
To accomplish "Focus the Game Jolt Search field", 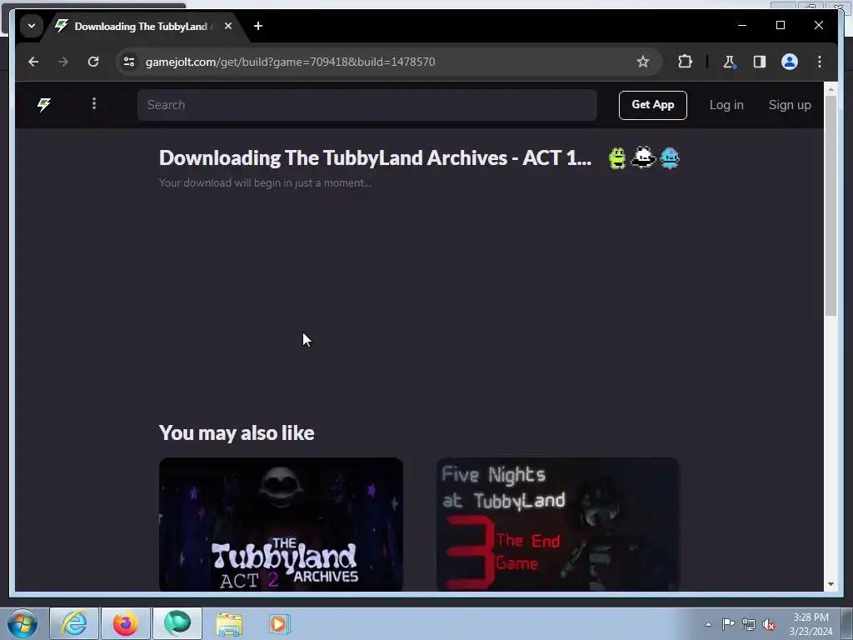I will coord(367,105).
